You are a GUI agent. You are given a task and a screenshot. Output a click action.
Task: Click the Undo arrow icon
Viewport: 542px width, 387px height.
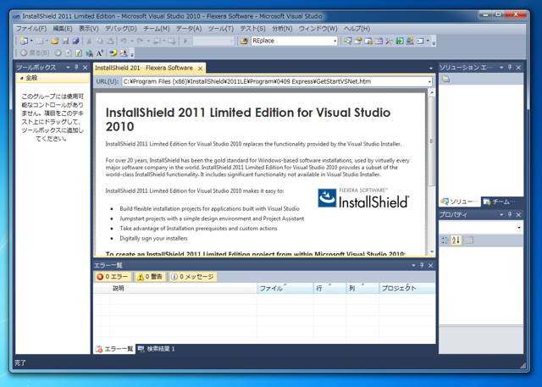point(124,41)
